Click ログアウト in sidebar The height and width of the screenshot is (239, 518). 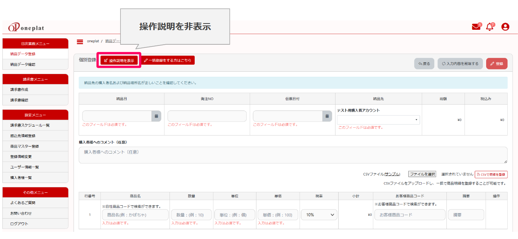click(19, 224)
